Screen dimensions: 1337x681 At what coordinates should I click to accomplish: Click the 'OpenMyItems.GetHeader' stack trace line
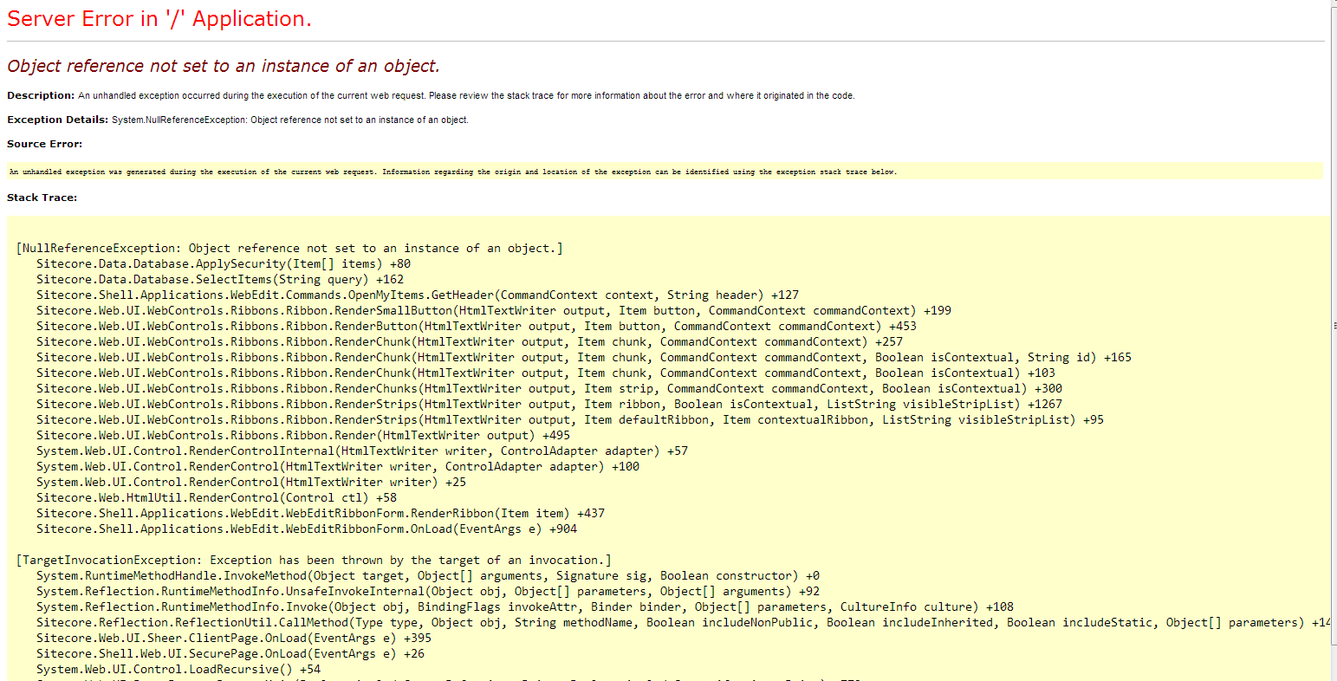[418, 295]
